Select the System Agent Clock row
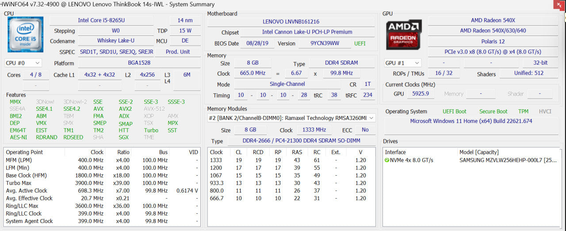Image resolution: width=566 pixels, height=231 pixels. point(102,221)
